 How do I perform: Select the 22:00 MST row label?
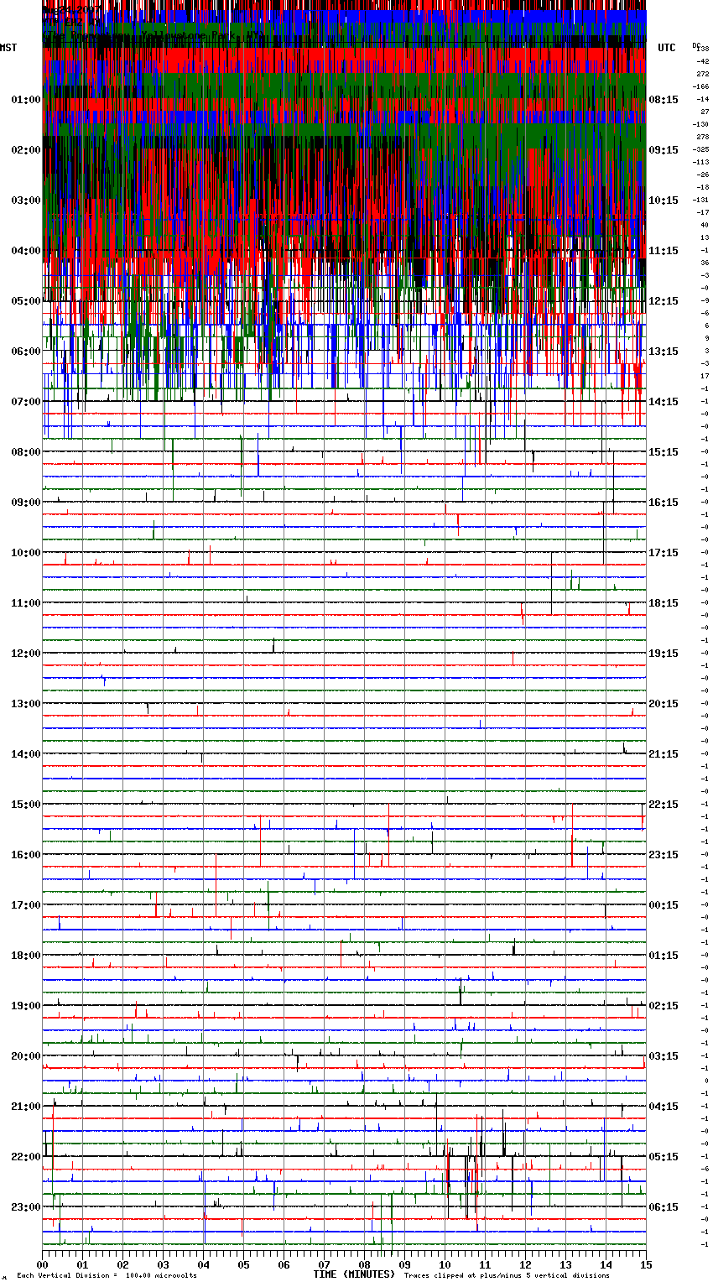coord(26,1157)
